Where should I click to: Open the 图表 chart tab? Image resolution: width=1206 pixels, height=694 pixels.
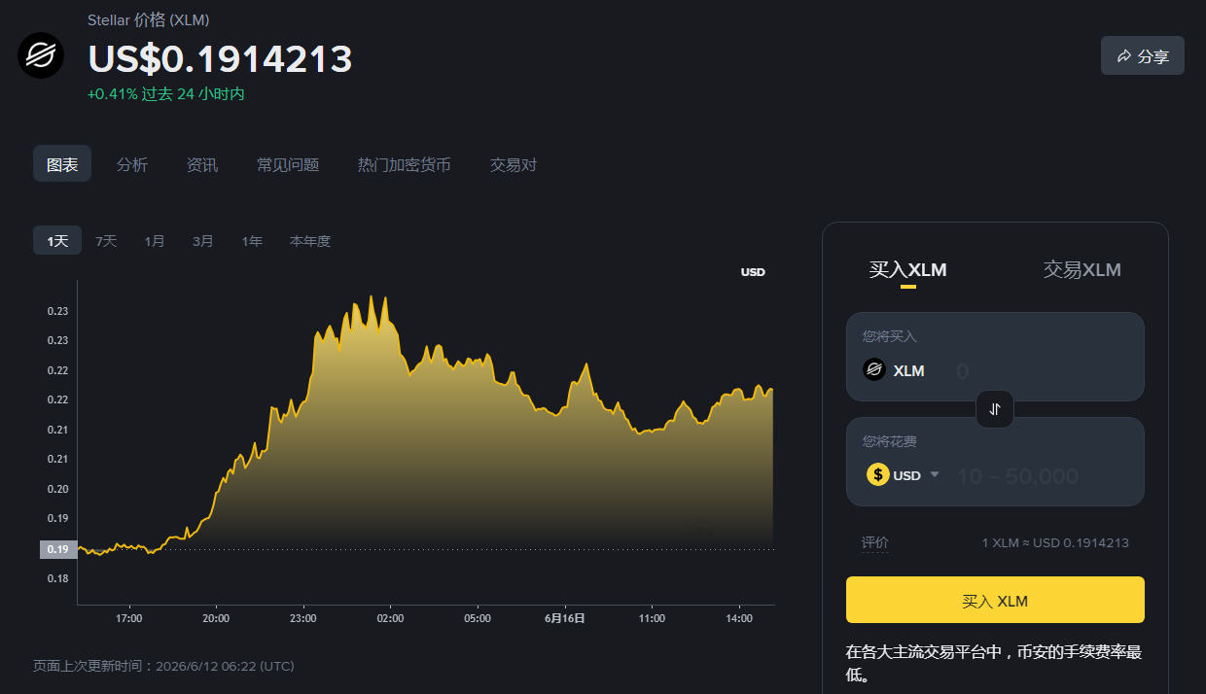pos(62,164)
